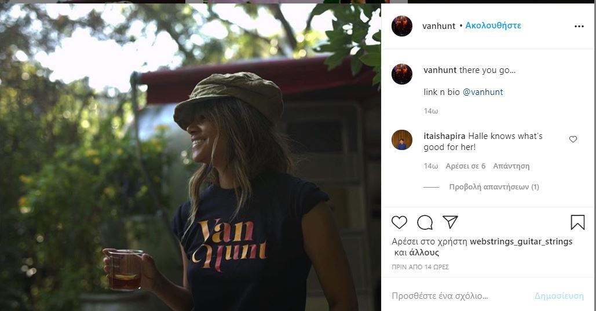The width and height of the screenshot is (596, 311).
Task: Open comments via the speech bubble icon
Action: 425,222
